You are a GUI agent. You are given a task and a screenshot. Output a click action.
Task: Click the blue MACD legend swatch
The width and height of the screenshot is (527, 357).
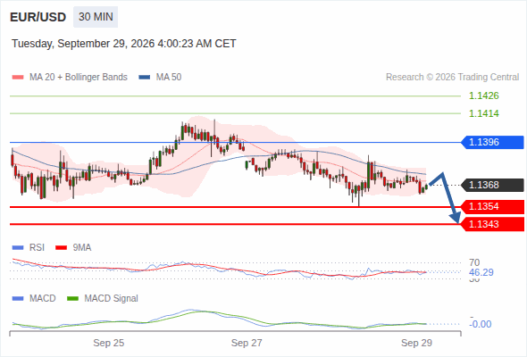[18, 299]
